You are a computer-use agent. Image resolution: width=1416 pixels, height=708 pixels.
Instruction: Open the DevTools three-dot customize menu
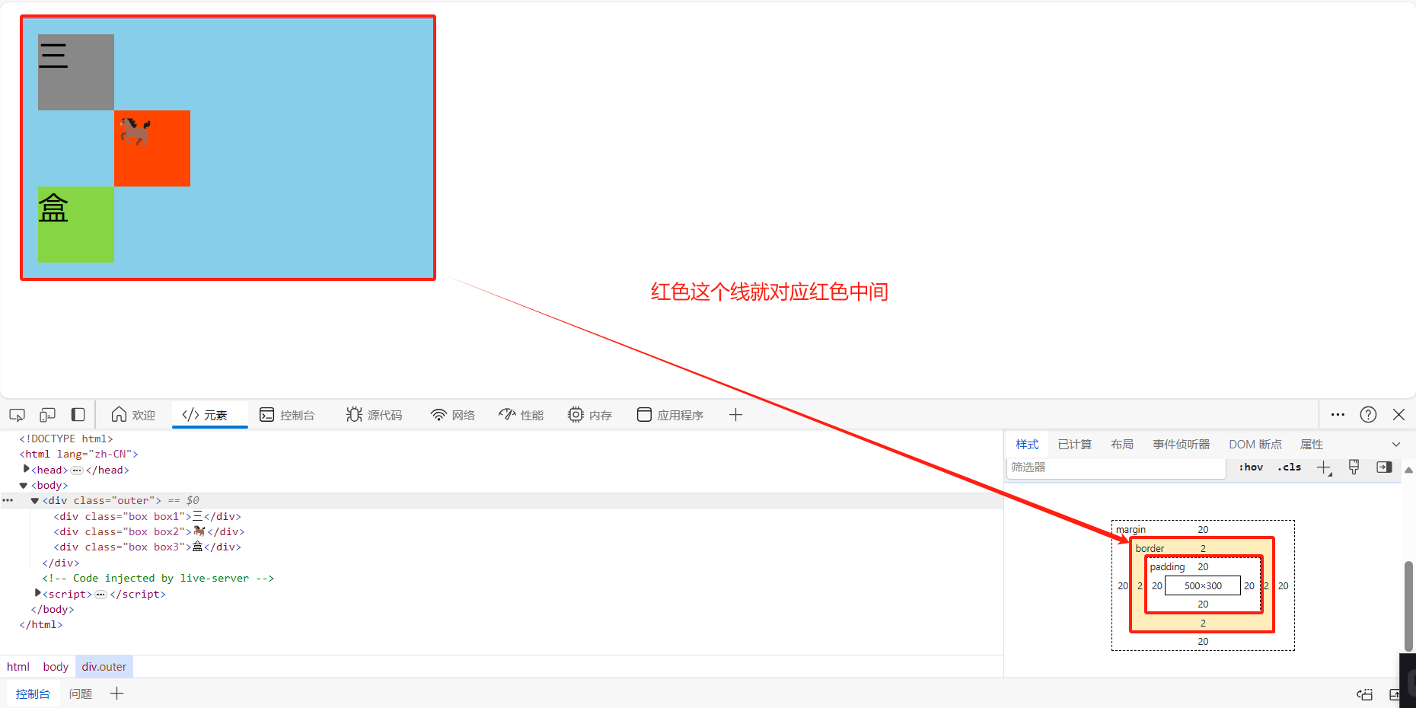(1338, 415)
